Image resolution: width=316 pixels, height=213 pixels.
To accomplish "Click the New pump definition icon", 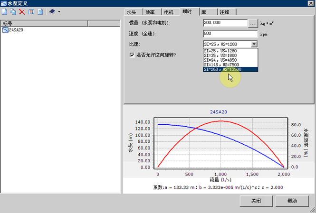I will pos(5,12).
